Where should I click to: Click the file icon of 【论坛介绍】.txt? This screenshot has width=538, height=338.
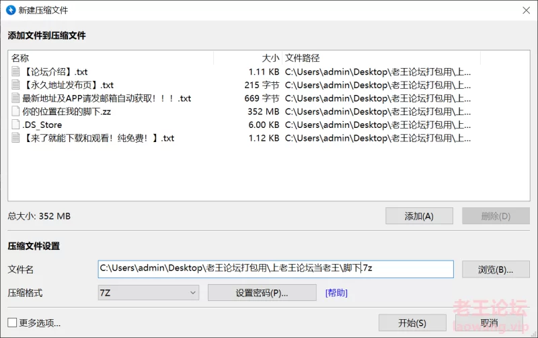15,71
